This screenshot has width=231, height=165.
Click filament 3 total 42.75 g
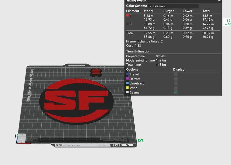pyautogui.click(x=208, y=28)
